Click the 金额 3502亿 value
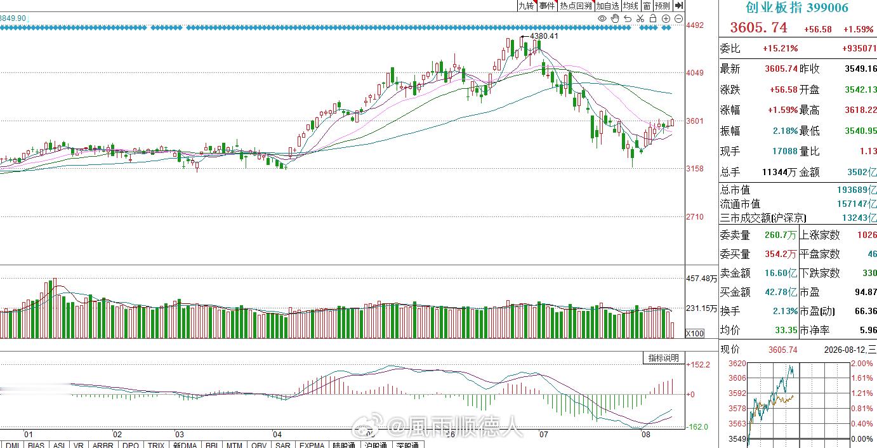Image resolution: width=877 pixels, height=448 pixels. 862,172
